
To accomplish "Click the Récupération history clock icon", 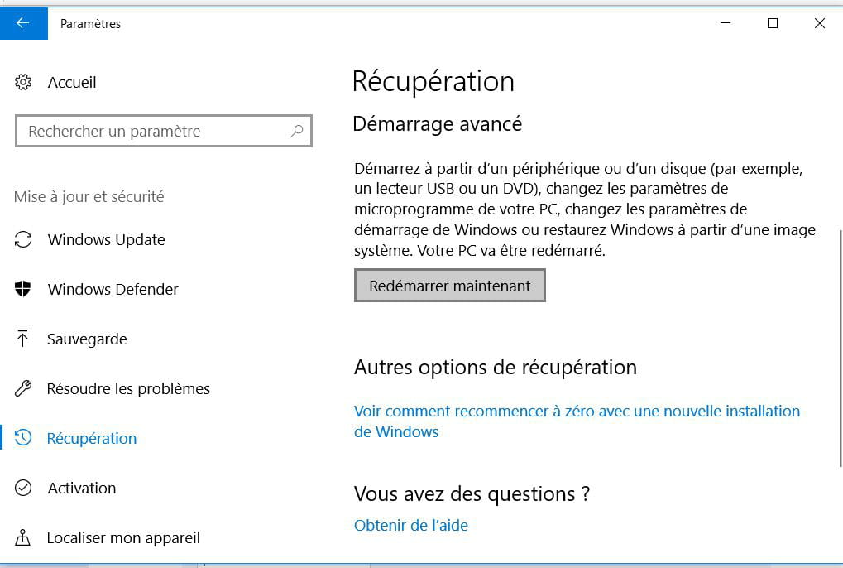I will 23,438.
